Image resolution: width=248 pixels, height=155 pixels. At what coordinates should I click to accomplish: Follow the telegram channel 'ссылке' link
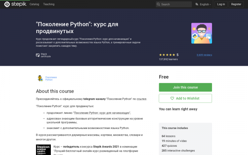point(141,99)
